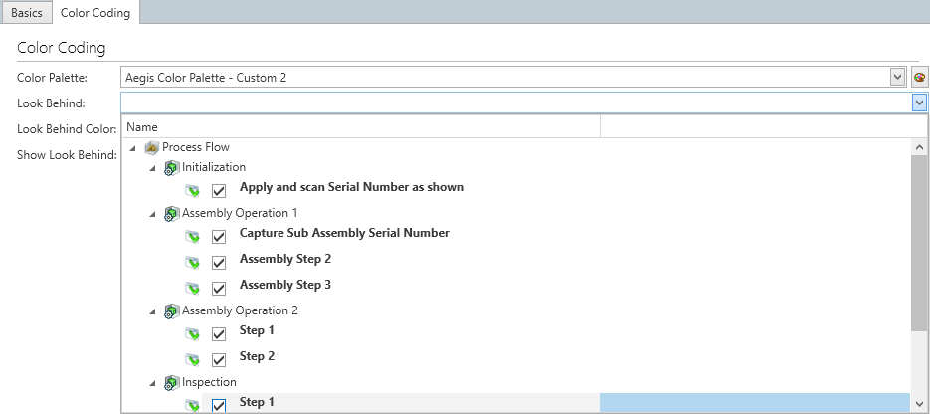Screen dimensions: 930x414
Task: Uncheck Apply and scan Serial Number checkbox
Action: [219, 190]
